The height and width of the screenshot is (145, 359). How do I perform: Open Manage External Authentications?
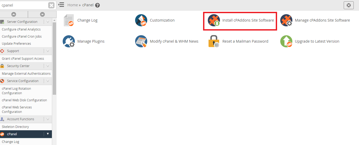(26, 74)
